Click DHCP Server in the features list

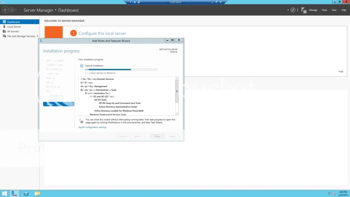(x=87, y=83)
